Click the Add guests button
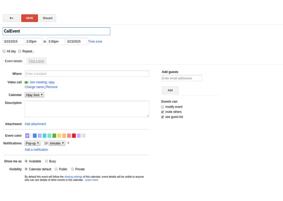This screenshot has height=201, width=283. (x=170, y=90)
